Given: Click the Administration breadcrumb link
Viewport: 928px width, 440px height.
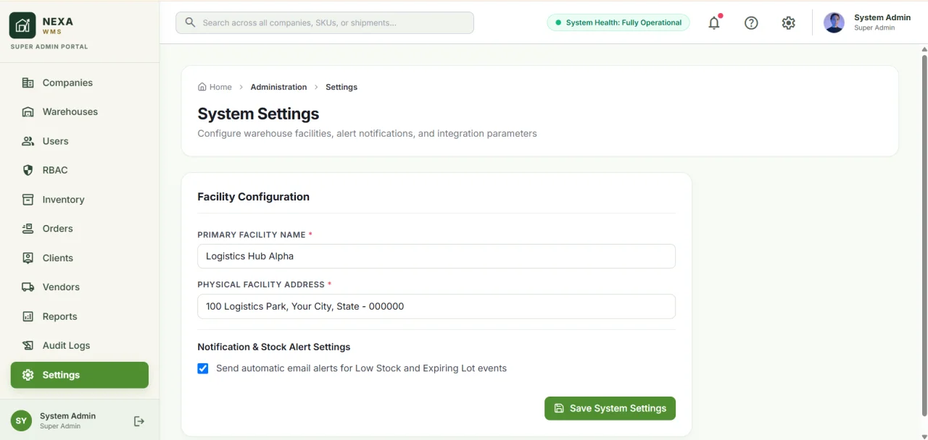Looking at the screenshot, I should pos(278,87).
